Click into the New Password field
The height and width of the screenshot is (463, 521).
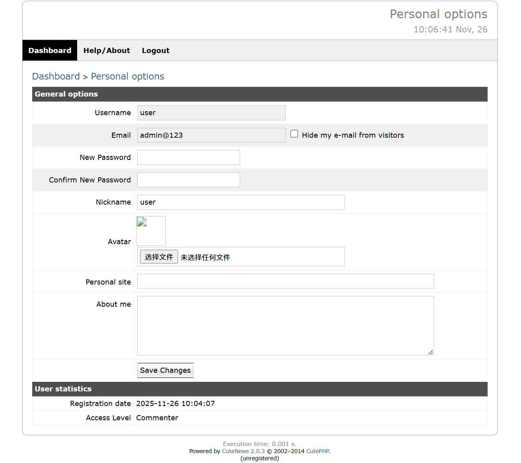click(188, 157)
